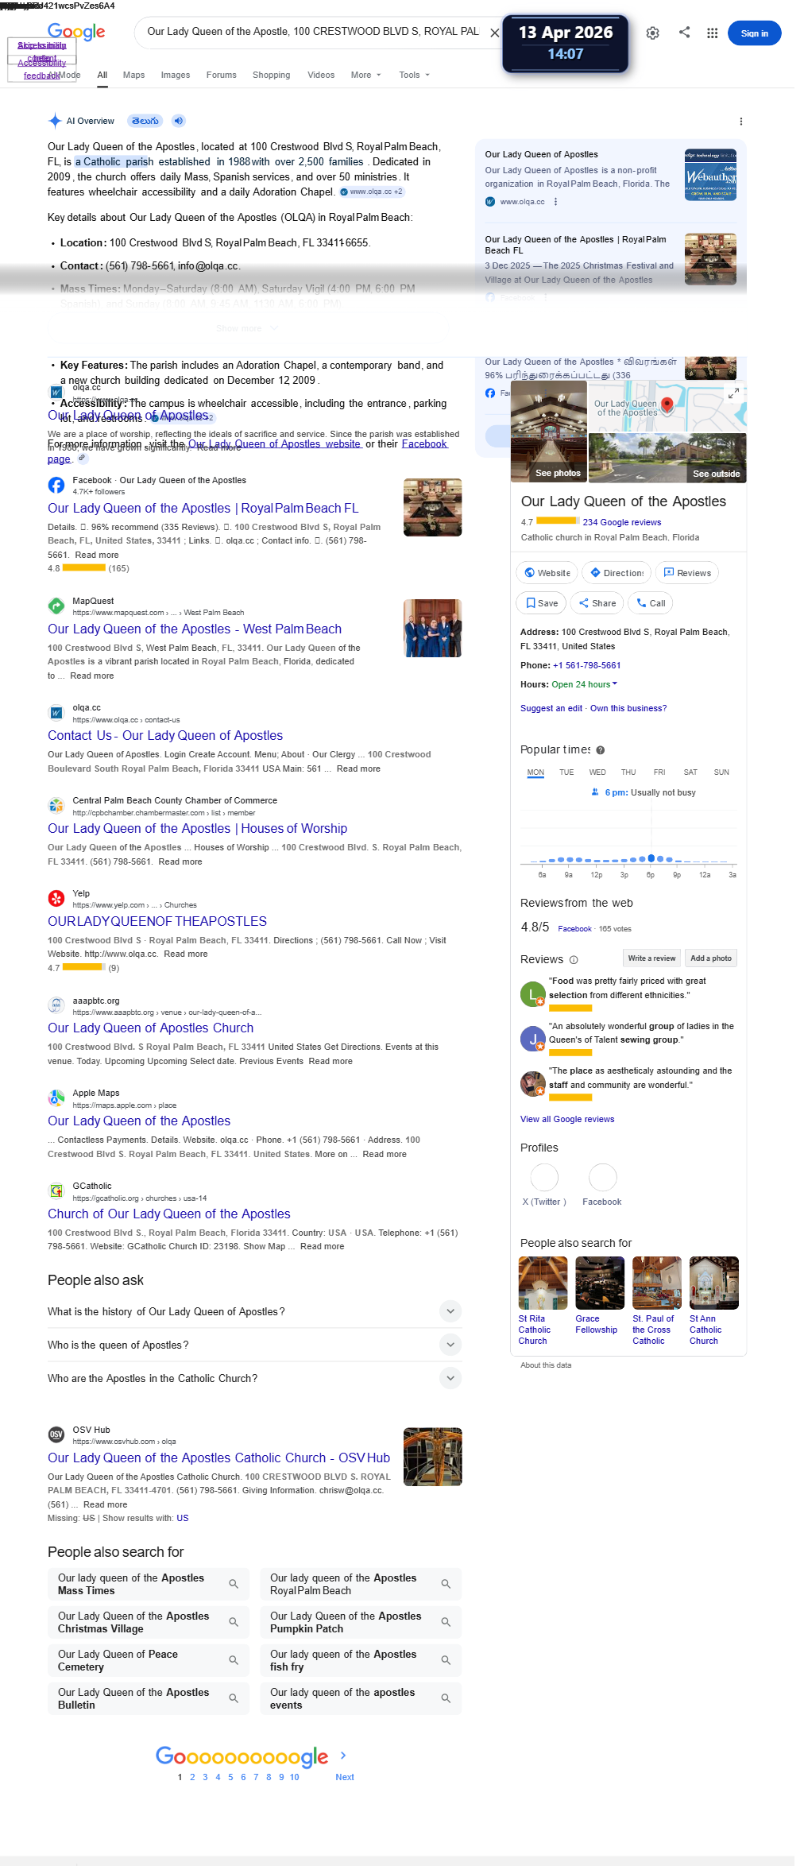
Task: Click the Website button in knowledge panel
Action: point(547,573)
